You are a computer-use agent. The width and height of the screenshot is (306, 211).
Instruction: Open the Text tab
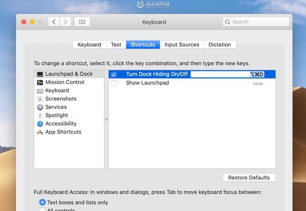pos(116,45)
